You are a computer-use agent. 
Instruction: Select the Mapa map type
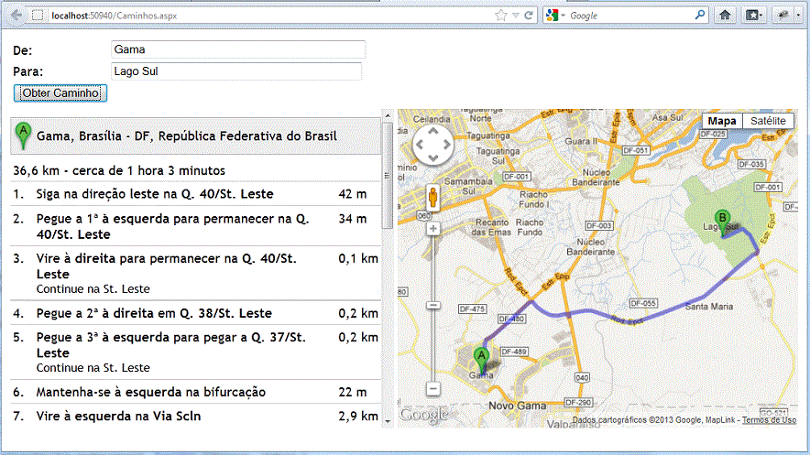[722, 121]
